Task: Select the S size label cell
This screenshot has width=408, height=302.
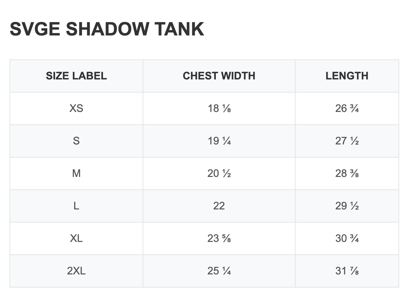Action: pos(76,141)
